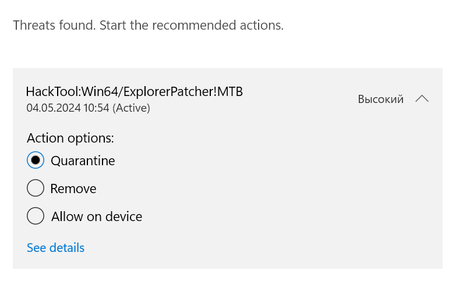Collapse the threat details chevron
The width and height of the screenshot is (452, 281).
pyautogui.click(x=422, y=99)
